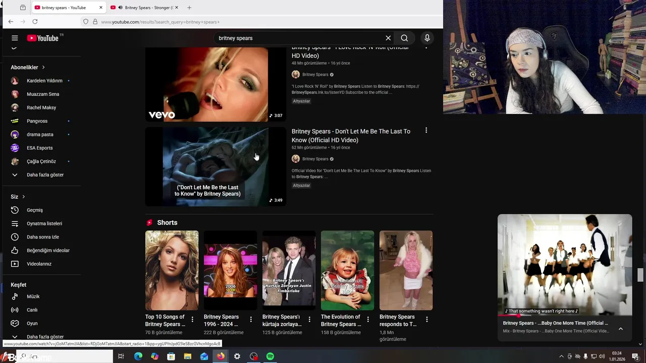Submit search with the magnifier icon
The width and height of the screenshot is (646, 363).
404,38
